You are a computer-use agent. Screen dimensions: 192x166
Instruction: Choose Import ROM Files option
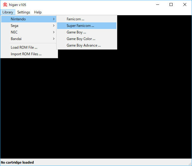26,54
